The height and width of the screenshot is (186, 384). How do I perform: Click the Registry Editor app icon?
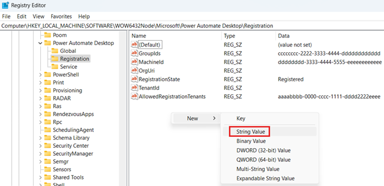click(x=5, y=5)
